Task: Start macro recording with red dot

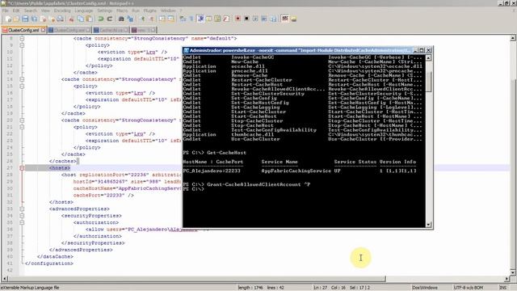Action: coord(238,19)
